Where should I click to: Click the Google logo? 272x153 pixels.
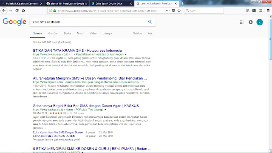click(14, 22)
